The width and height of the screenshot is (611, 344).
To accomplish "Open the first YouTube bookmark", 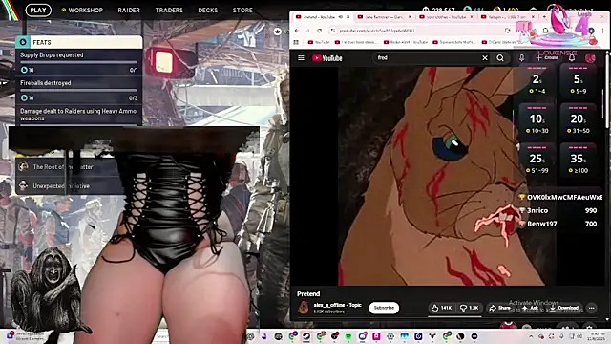I will pyautogui.click(x=318, y=42).
